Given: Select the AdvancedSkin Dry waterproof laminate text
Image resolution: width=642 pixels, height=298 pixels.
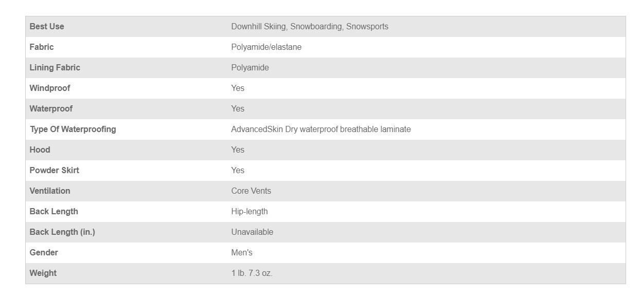Looking at the screenshot, I should coord(321,129).
